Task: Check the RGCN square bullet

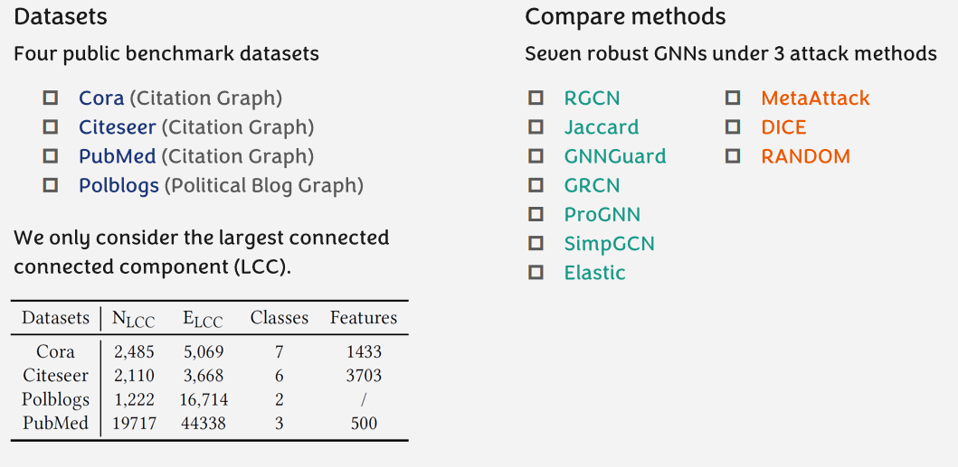Action: [536, 98]
